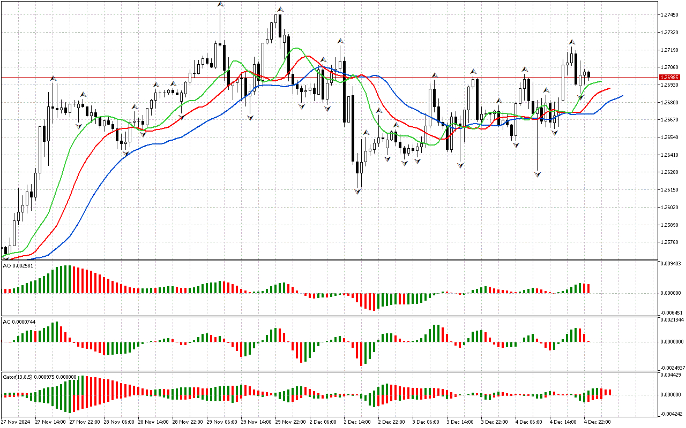This screenshot has height=428, width=686.
Task: Click time axis label 28 Nov 14:00
Action: (x=153, y=422)
